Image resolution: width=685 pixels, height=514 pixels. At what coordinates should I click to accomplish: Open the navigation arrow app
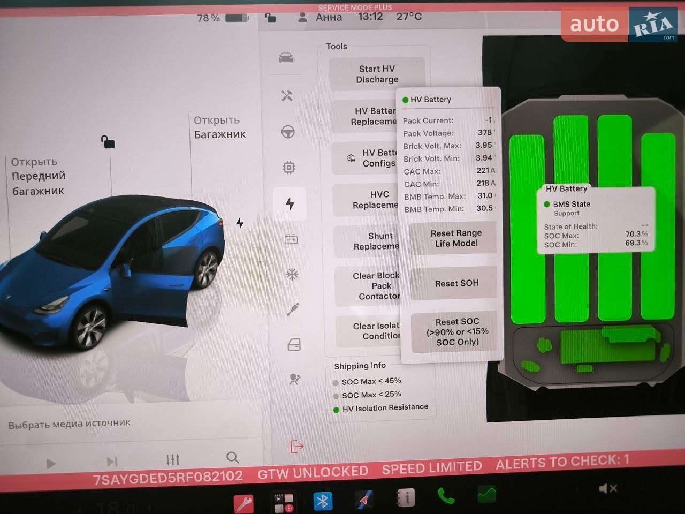click(x=364, y=500)
